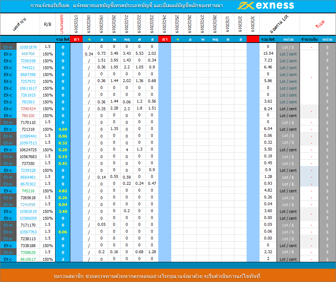Viewport: 336px width, 282px height.
Task: Select the 25/2/2019 date column header
Action: (177, 24)
